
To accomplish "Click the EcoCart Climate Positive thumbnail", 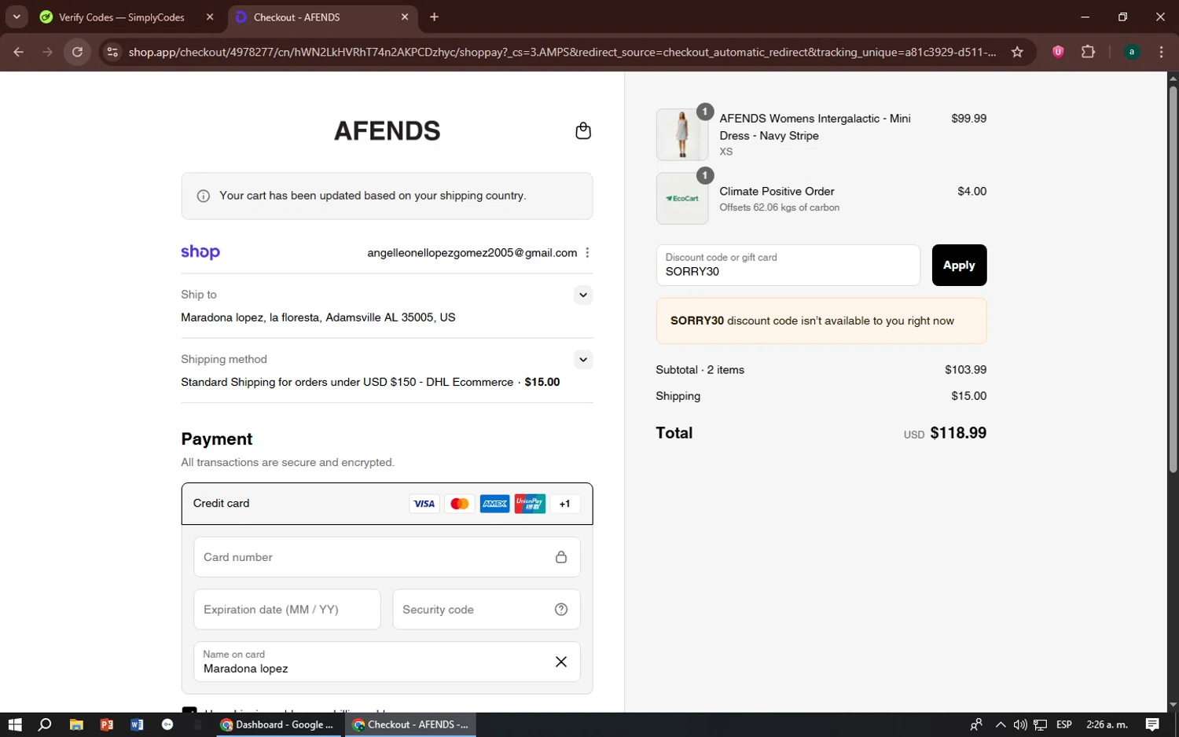I will click(x=681, y=199).
